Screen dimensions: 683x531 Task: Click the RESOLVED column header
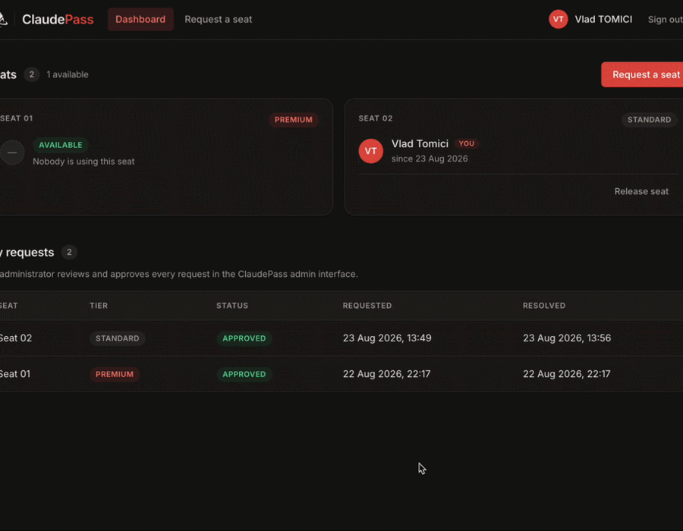544,306
